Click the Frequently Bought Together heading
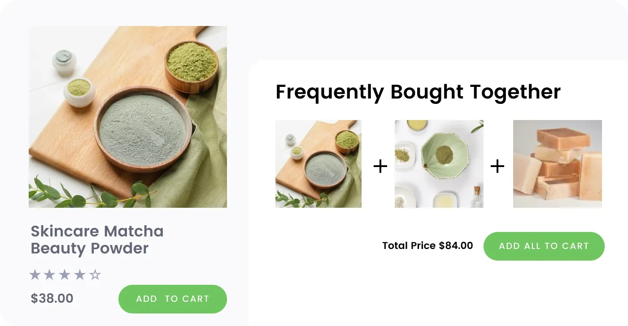628x326 pixels. pyautogui.click(x=418, y=92)
